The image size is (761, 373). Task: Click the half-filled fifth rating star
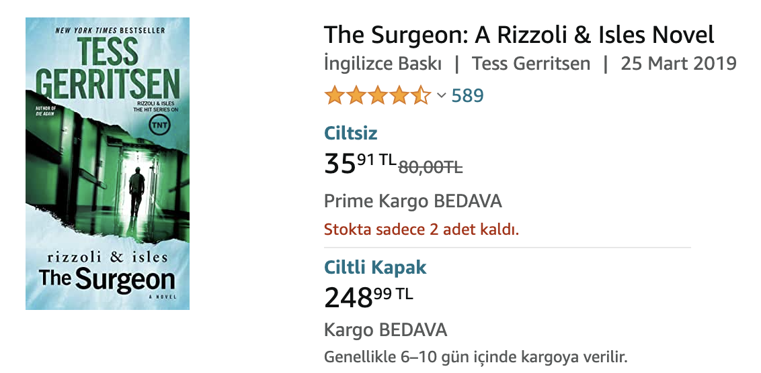click(x=421, y=96)
